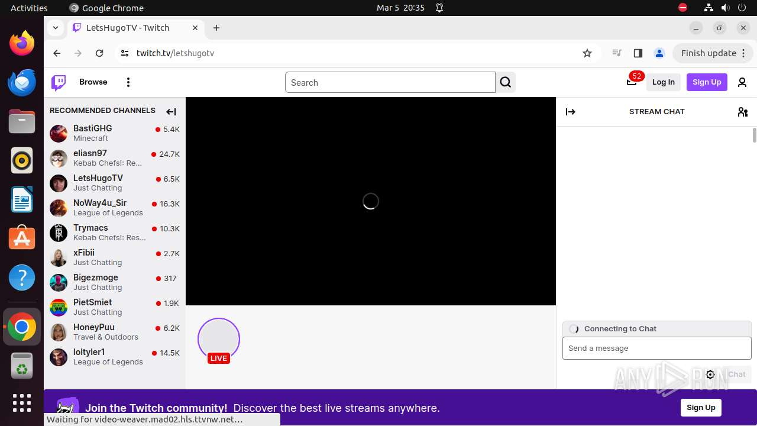Open Chrome media controls icon
Viewport: 757px width, 426px height.
click(x=617, y=53)
